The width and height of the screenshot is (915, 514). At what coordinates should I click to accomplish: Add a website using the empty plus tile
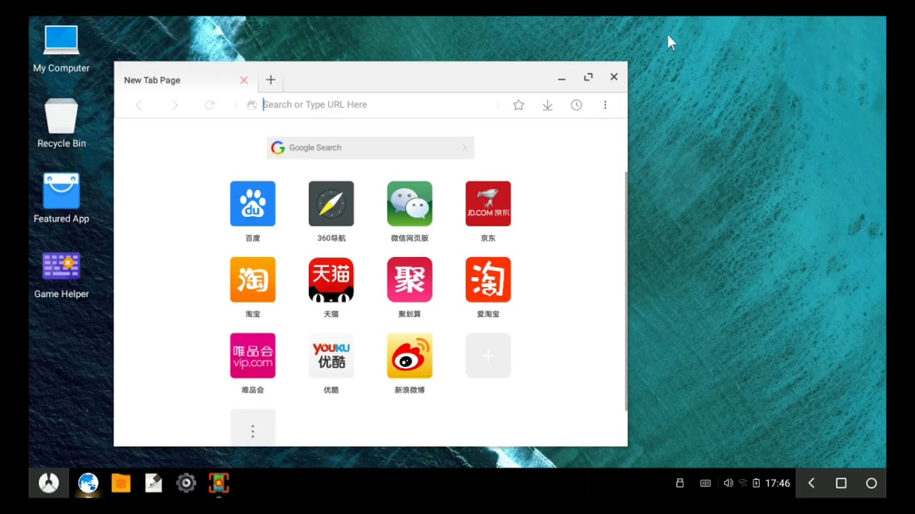click(x=488, y=356)
